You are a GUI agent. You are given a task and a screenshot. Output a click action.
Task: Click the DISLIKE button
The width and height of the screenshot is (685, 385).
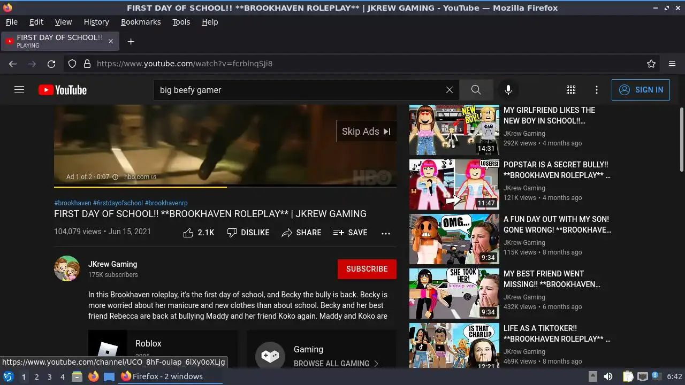[x=248, y=233]
